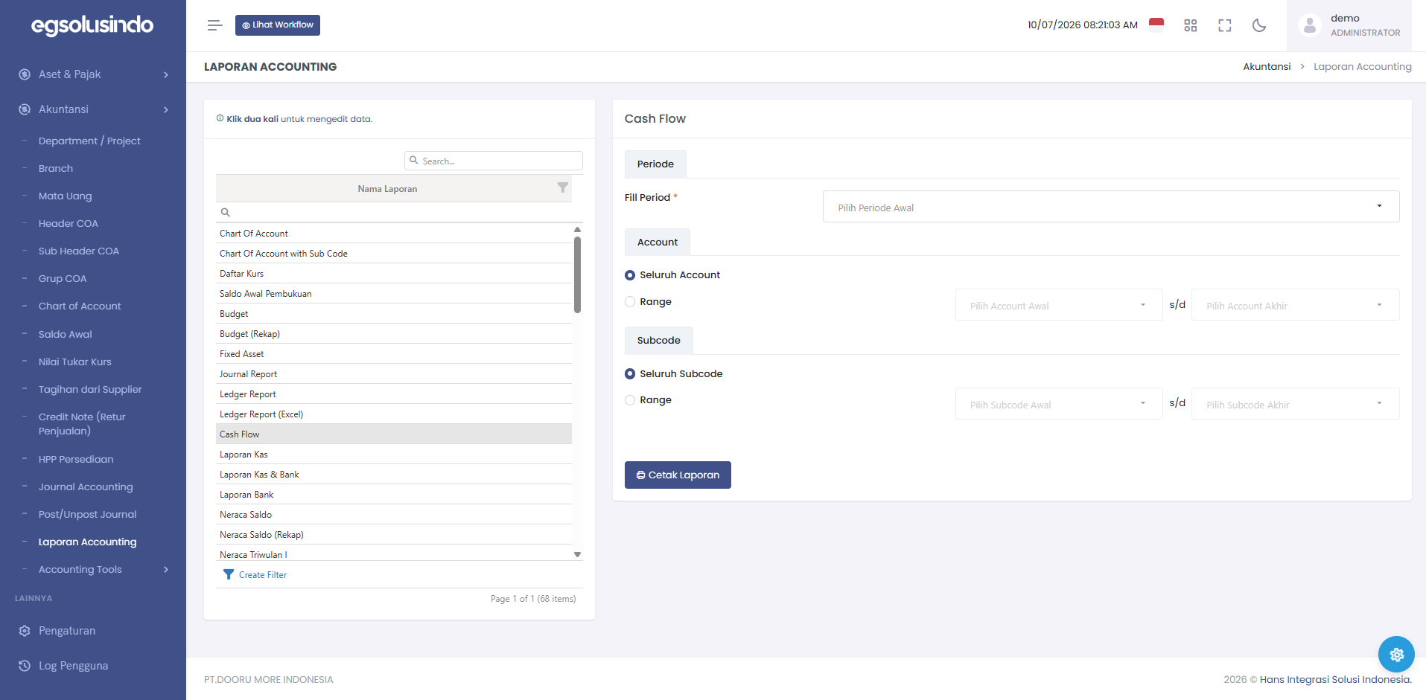This screenshot has width=1426, height=700.
Task: Expand the Accounting Tools submenu
Action: click(x=166, y=570)
